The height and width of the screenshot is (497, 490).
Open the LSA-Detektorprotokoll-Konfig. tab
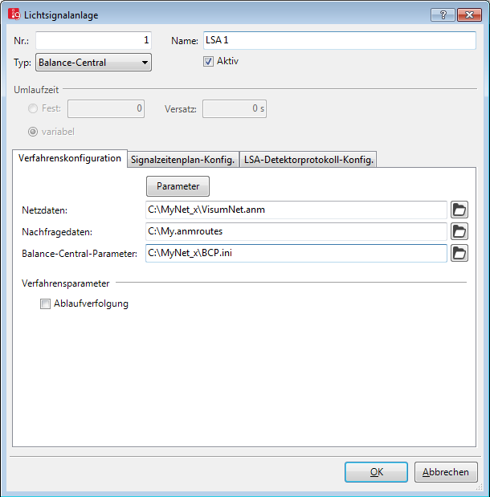pyautogui.click(x=309, y=160)
